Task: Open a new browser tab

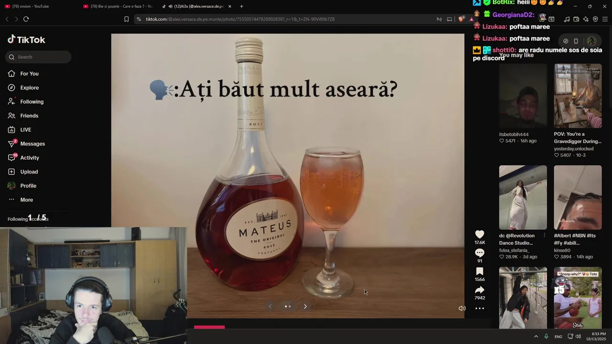Action: pos(241,6)
